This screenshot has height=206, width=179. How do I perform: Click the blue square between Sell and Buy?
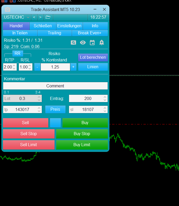coord(55,123)
